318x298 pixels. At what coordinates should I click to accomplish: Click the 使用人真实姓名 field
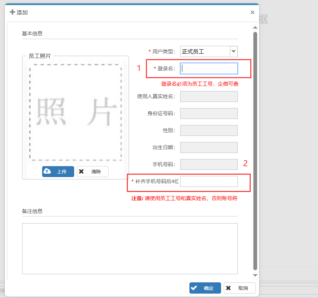[x=209, y=97]
